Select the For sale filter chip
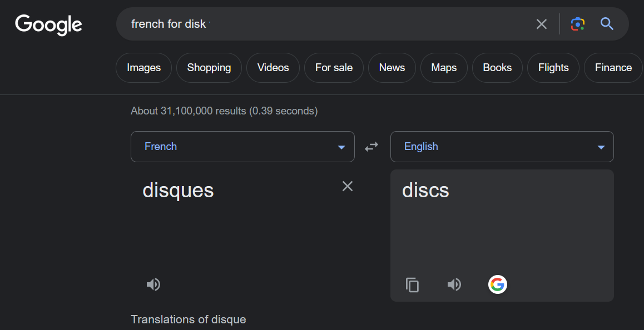Viewport: 644px width, 330px height. coord(334,68)
